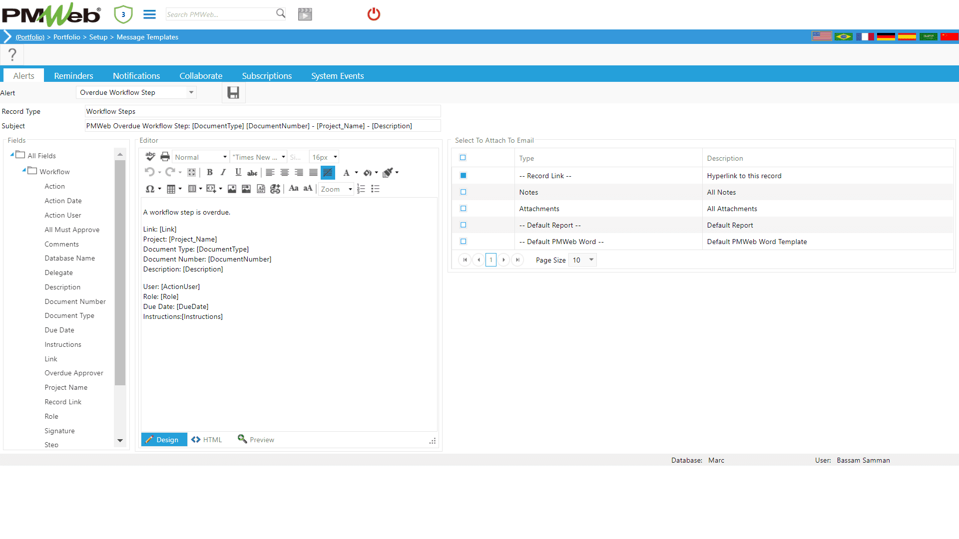Justify text alignment

pyautogui.click(x=313, y=172)
